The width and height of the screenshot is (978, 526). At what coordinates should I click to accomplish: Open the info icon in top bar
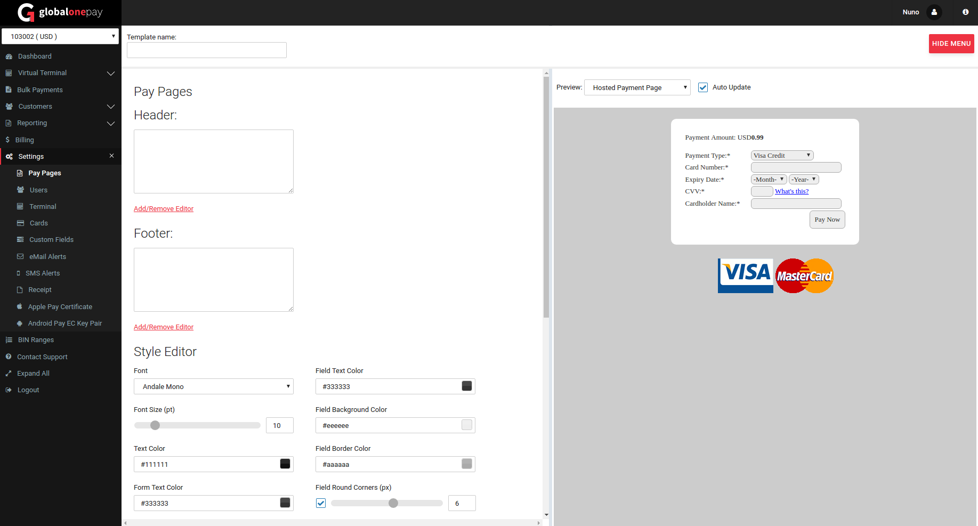coord(965,12)
